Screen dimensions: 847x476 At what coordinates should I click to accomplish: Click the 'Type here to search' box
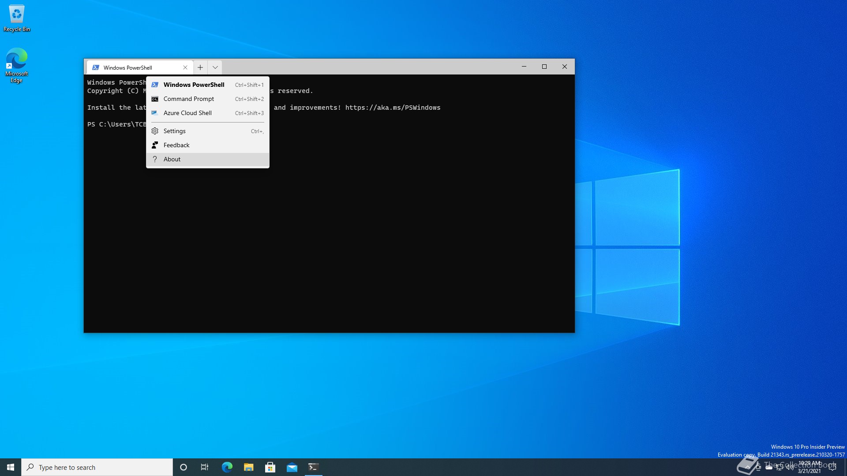(x=97, y=467)
